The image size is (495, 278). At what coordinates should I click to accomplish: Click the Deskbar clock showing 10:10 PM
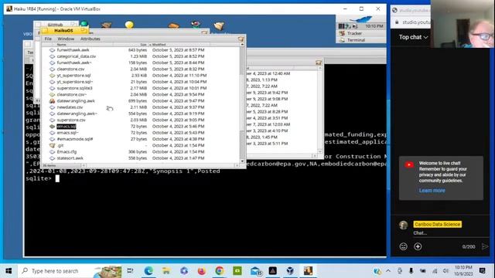point(374,26)
